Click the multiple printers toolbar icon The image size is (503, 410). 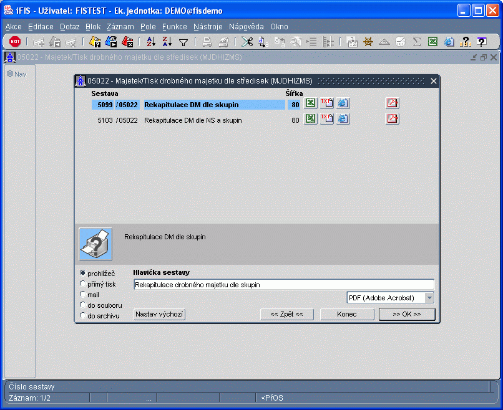pyautogui.click(x=223, y=42)
